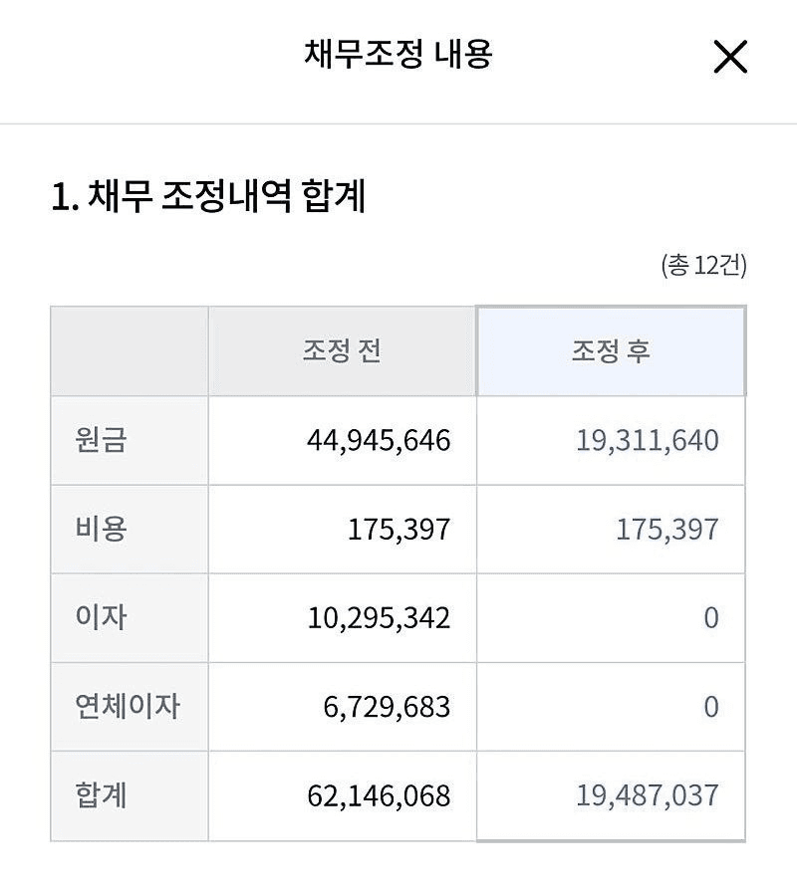Click the 연체이자 row label

pyautogui.click(x=127, y=707)
